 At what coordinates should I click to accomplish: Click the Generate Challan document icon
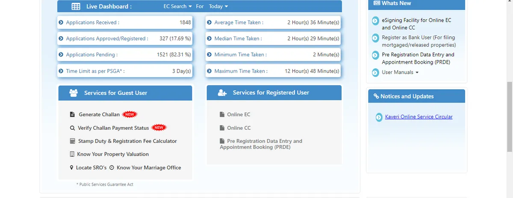coord(72,114)
